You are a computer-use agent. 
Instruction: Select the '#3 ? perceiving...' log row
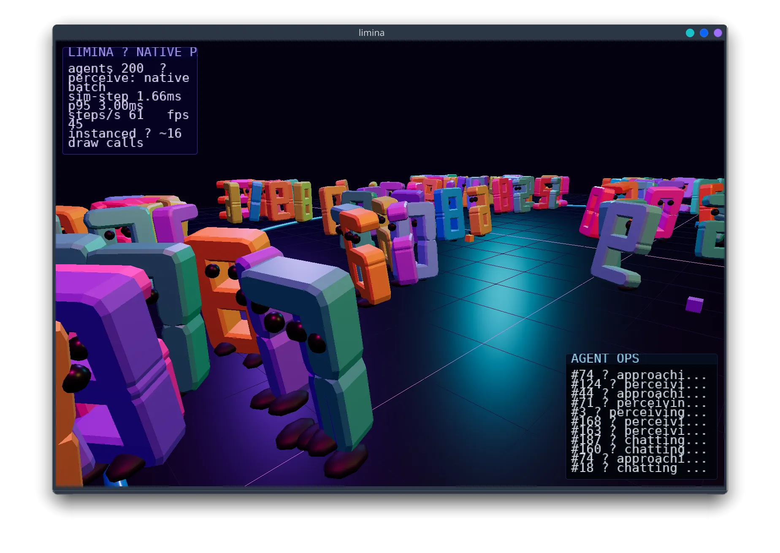pyautogui.click(x=639, y=412)
